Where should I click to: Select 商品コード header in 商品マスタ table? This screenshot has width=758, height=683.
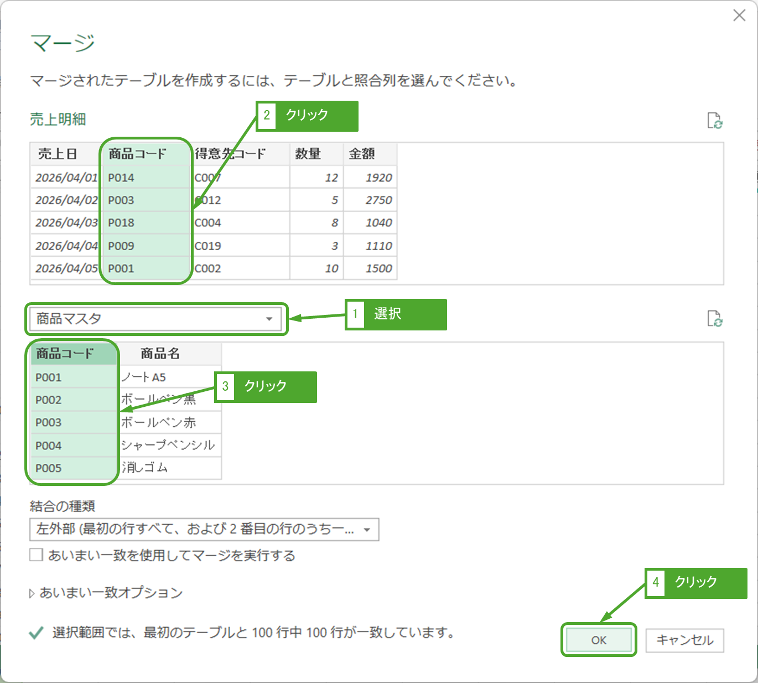pos(65,354)
